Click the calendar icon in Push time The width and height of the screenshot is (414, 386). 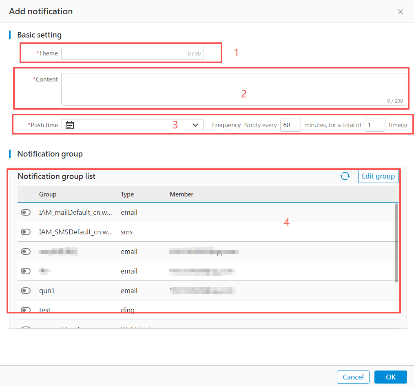tap(70, 125)
